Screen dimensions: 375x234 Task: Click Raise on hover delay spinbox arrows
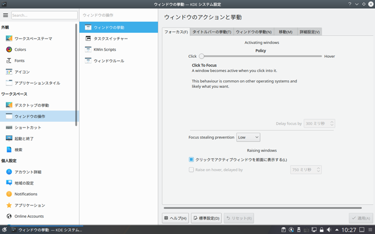click(x=318, y=170)
